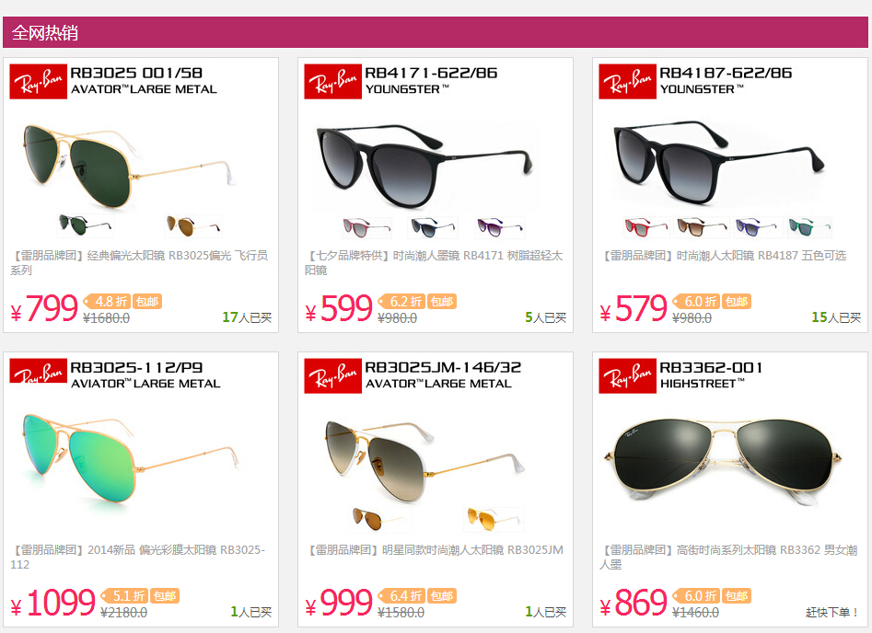872x633 pixels.
Task: Select brown lens variant of RB3025 001/58
Action: pos(193,225)
